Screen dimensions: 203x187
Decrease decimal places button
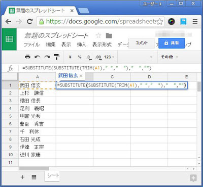pyautogui.click(x=89, y=57)
